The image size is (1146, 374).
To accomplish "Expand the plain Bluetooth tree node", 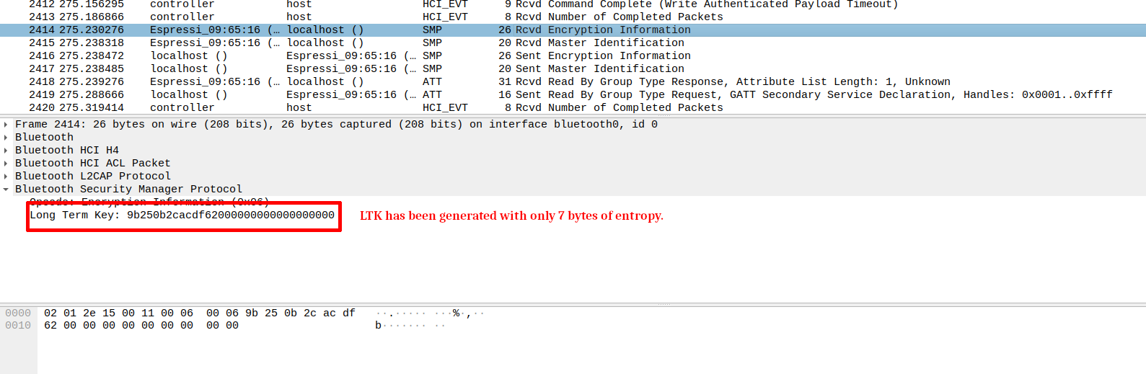I will click(6, 138).
